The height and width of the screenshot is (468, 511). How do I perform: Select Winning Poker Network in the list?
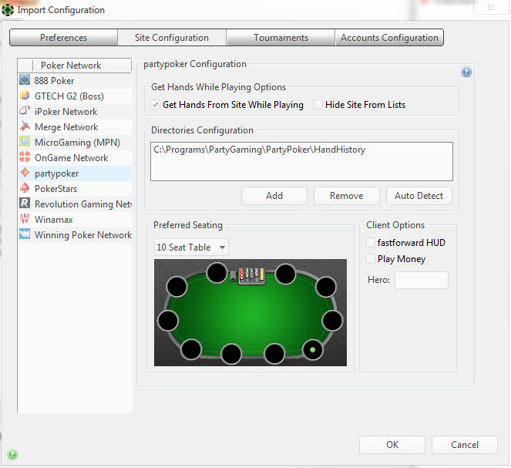pos(76,235)
